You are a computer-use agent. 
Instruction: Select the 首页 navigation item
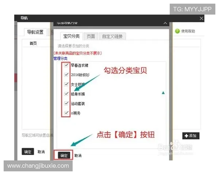[x=33, y=43]
